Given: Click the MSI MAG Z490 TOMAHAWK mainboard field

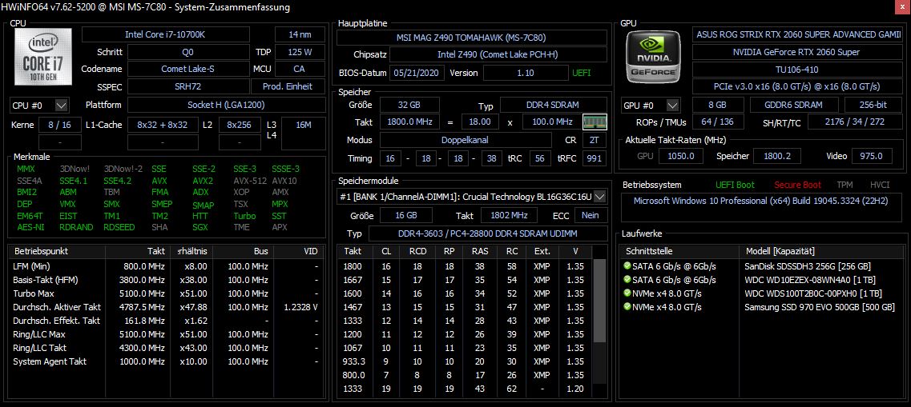Looking at the screenshot, I should coord(471,38).
